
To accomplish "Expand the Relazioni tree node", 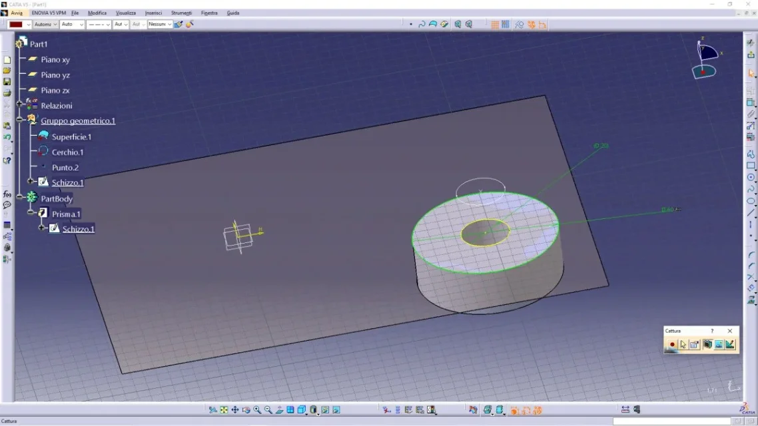I will click(x=20, y=105).
